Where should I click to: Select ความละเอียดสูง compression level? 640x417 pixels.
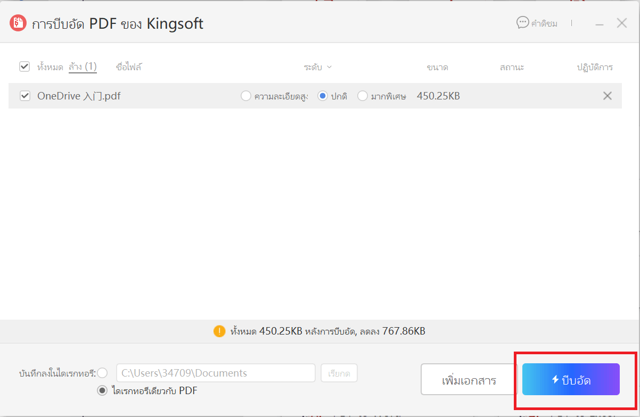(246, 96)
